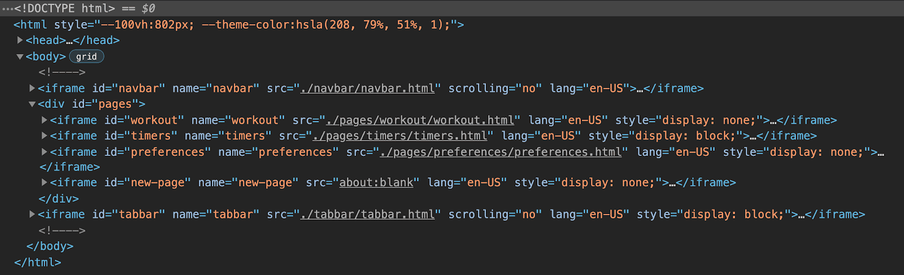
Task: Open the ./pages/workout/workout.html link
Action: pyautogui.click(x=420, y=120)
